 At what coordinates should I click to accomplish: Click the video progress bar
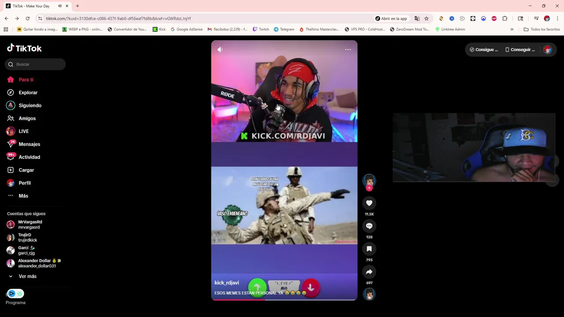tap(284, 300)
